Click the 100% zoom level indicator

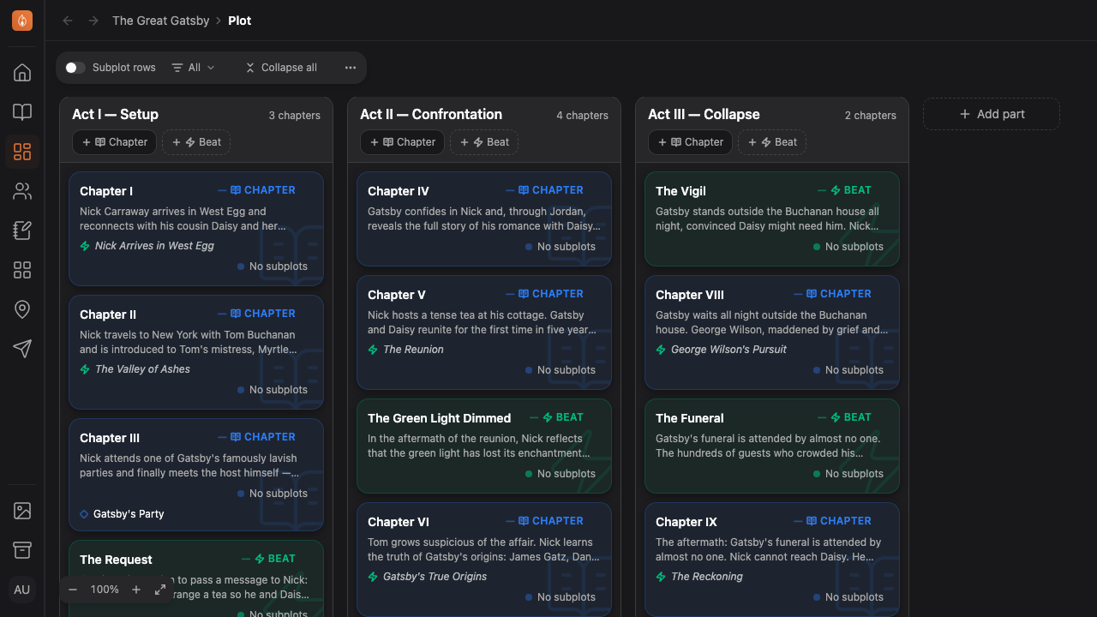tap(105, 590)
